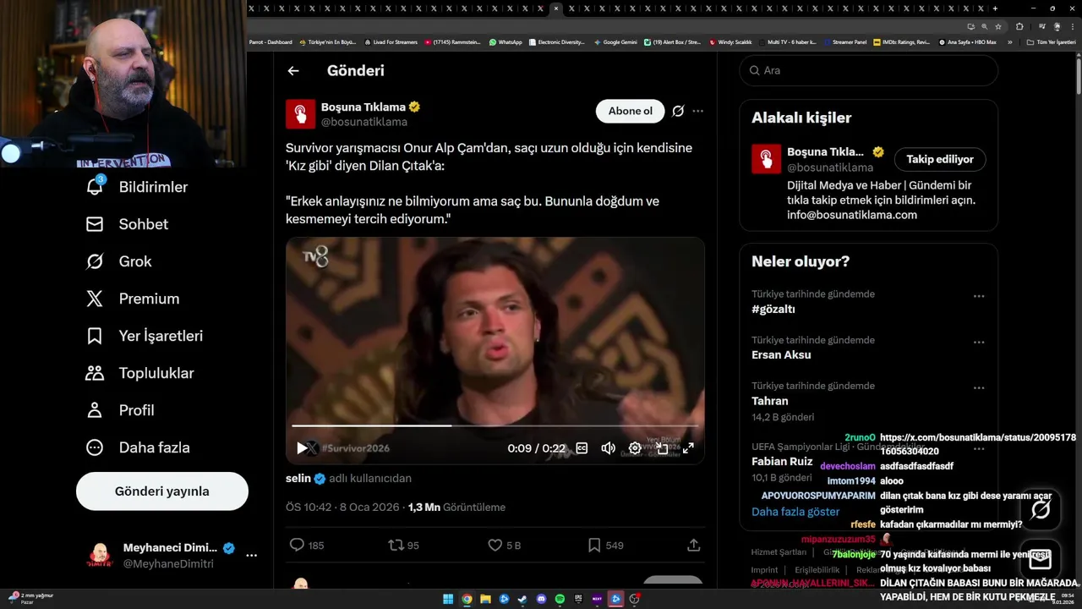Open selin's profile link under the video

(x=298, y=479)
